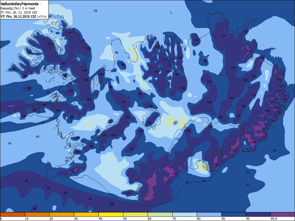This screenshot has width=295, height=221.
Task: Click the legend tick label 99.9
Action: [273, 219]
